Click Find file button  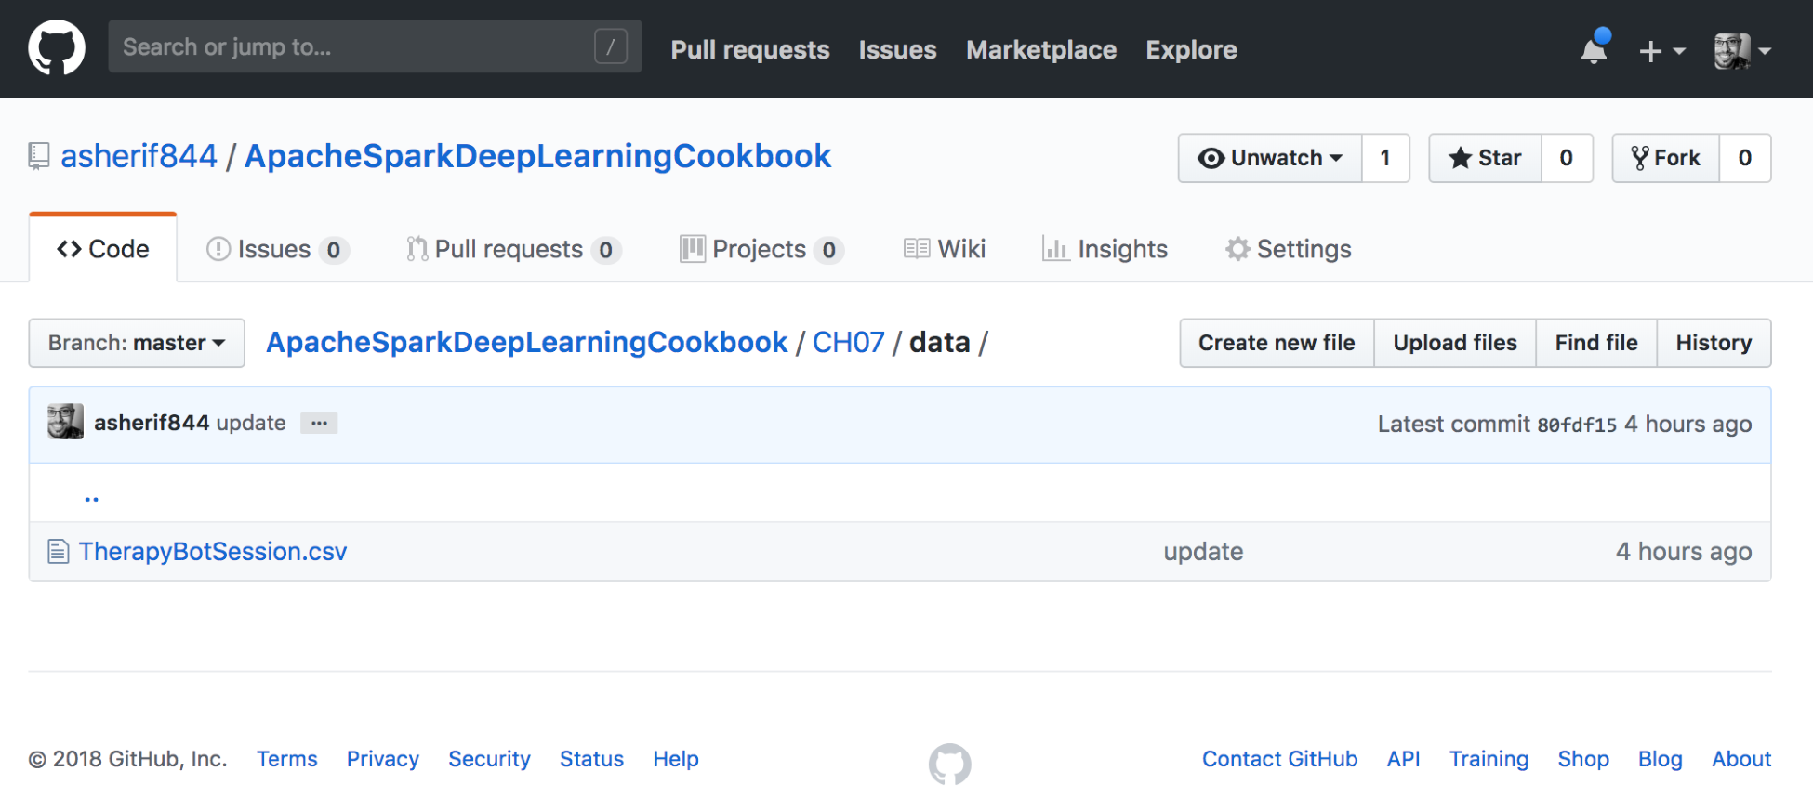(1596, 343)
